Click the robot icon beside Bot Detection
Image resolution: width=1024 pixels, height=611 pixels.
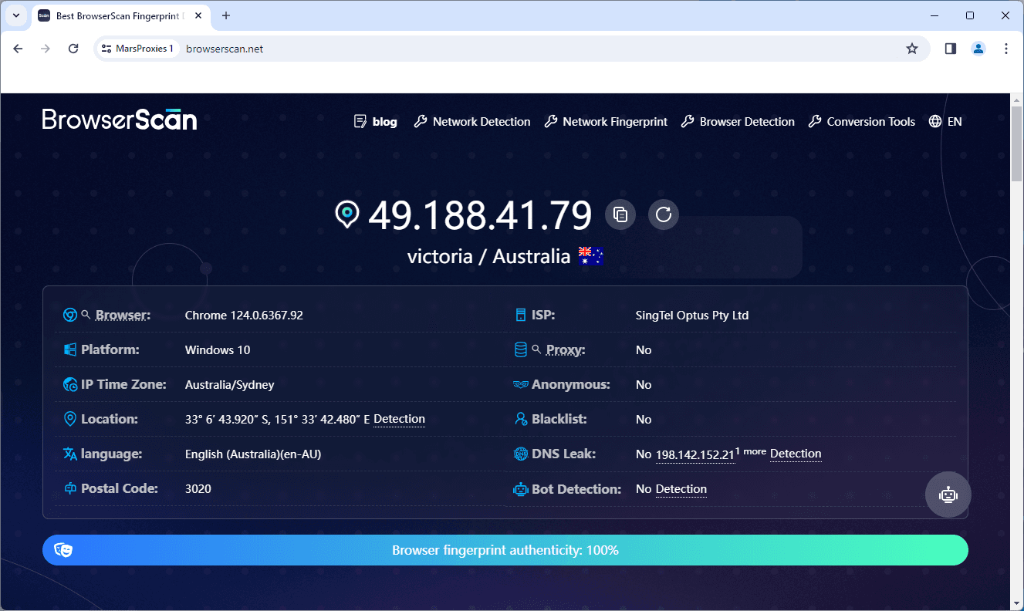pyautogui.click(x=520, y=489)
